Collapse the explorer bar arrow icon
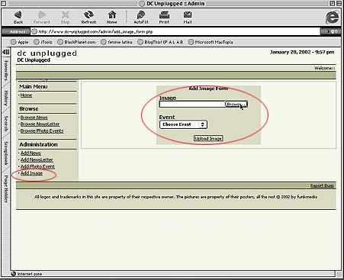 (x=5, y=52)
